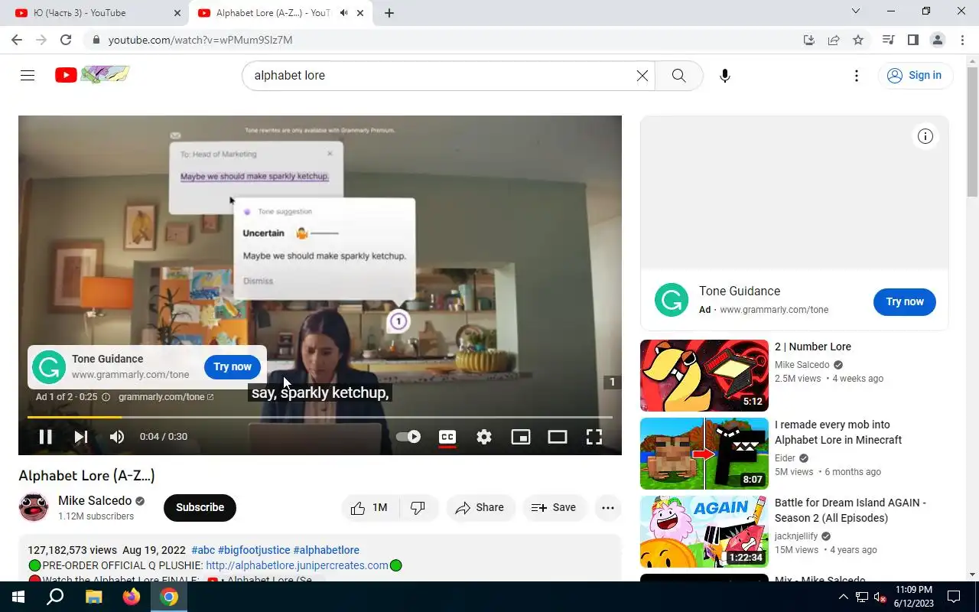Open ad info icon next to Ad 1 of 2
Screen dimensions: 979x612
(x=106, y=397)
